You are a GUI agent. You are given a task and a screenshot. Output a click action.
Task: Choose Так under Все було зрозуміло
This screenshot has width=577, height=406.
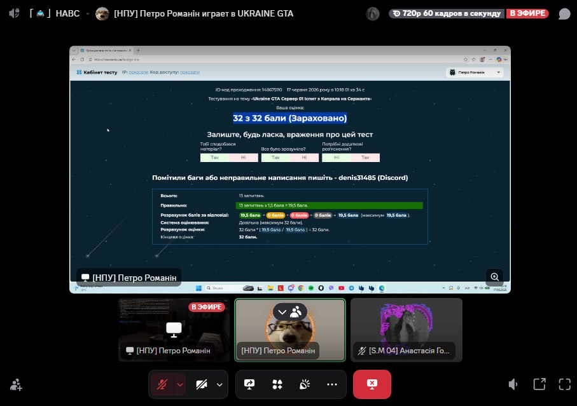[x=275, y=158]
